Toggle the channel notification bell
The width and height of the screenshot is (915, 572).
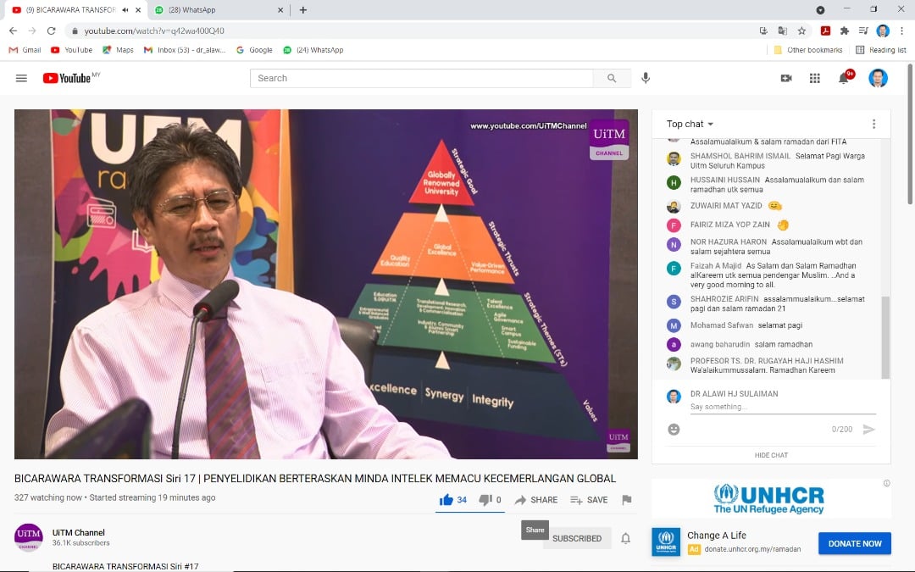coord(625,538)
